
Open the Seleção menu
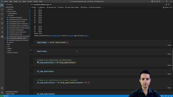pos(16,1)
